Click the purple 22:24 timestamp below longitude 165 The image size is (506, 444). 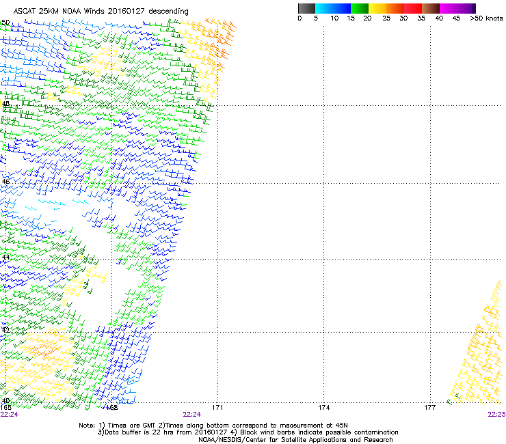(x=10, y=415)
